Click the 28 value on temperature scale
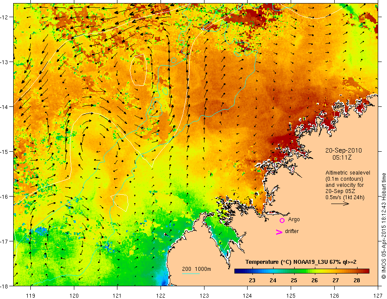The width and height of the screenshot is (387, 299). (x=357, y=280)
